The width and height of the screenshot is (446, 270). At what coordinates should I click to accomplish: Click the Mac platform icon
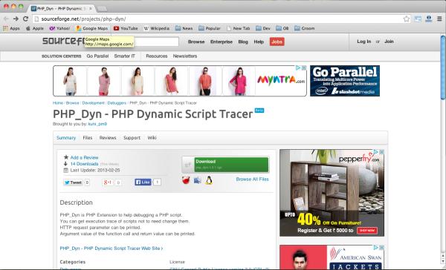(198, 180)
